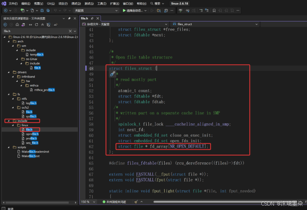Click the increase indent toolbar icon

coord(207,11)
